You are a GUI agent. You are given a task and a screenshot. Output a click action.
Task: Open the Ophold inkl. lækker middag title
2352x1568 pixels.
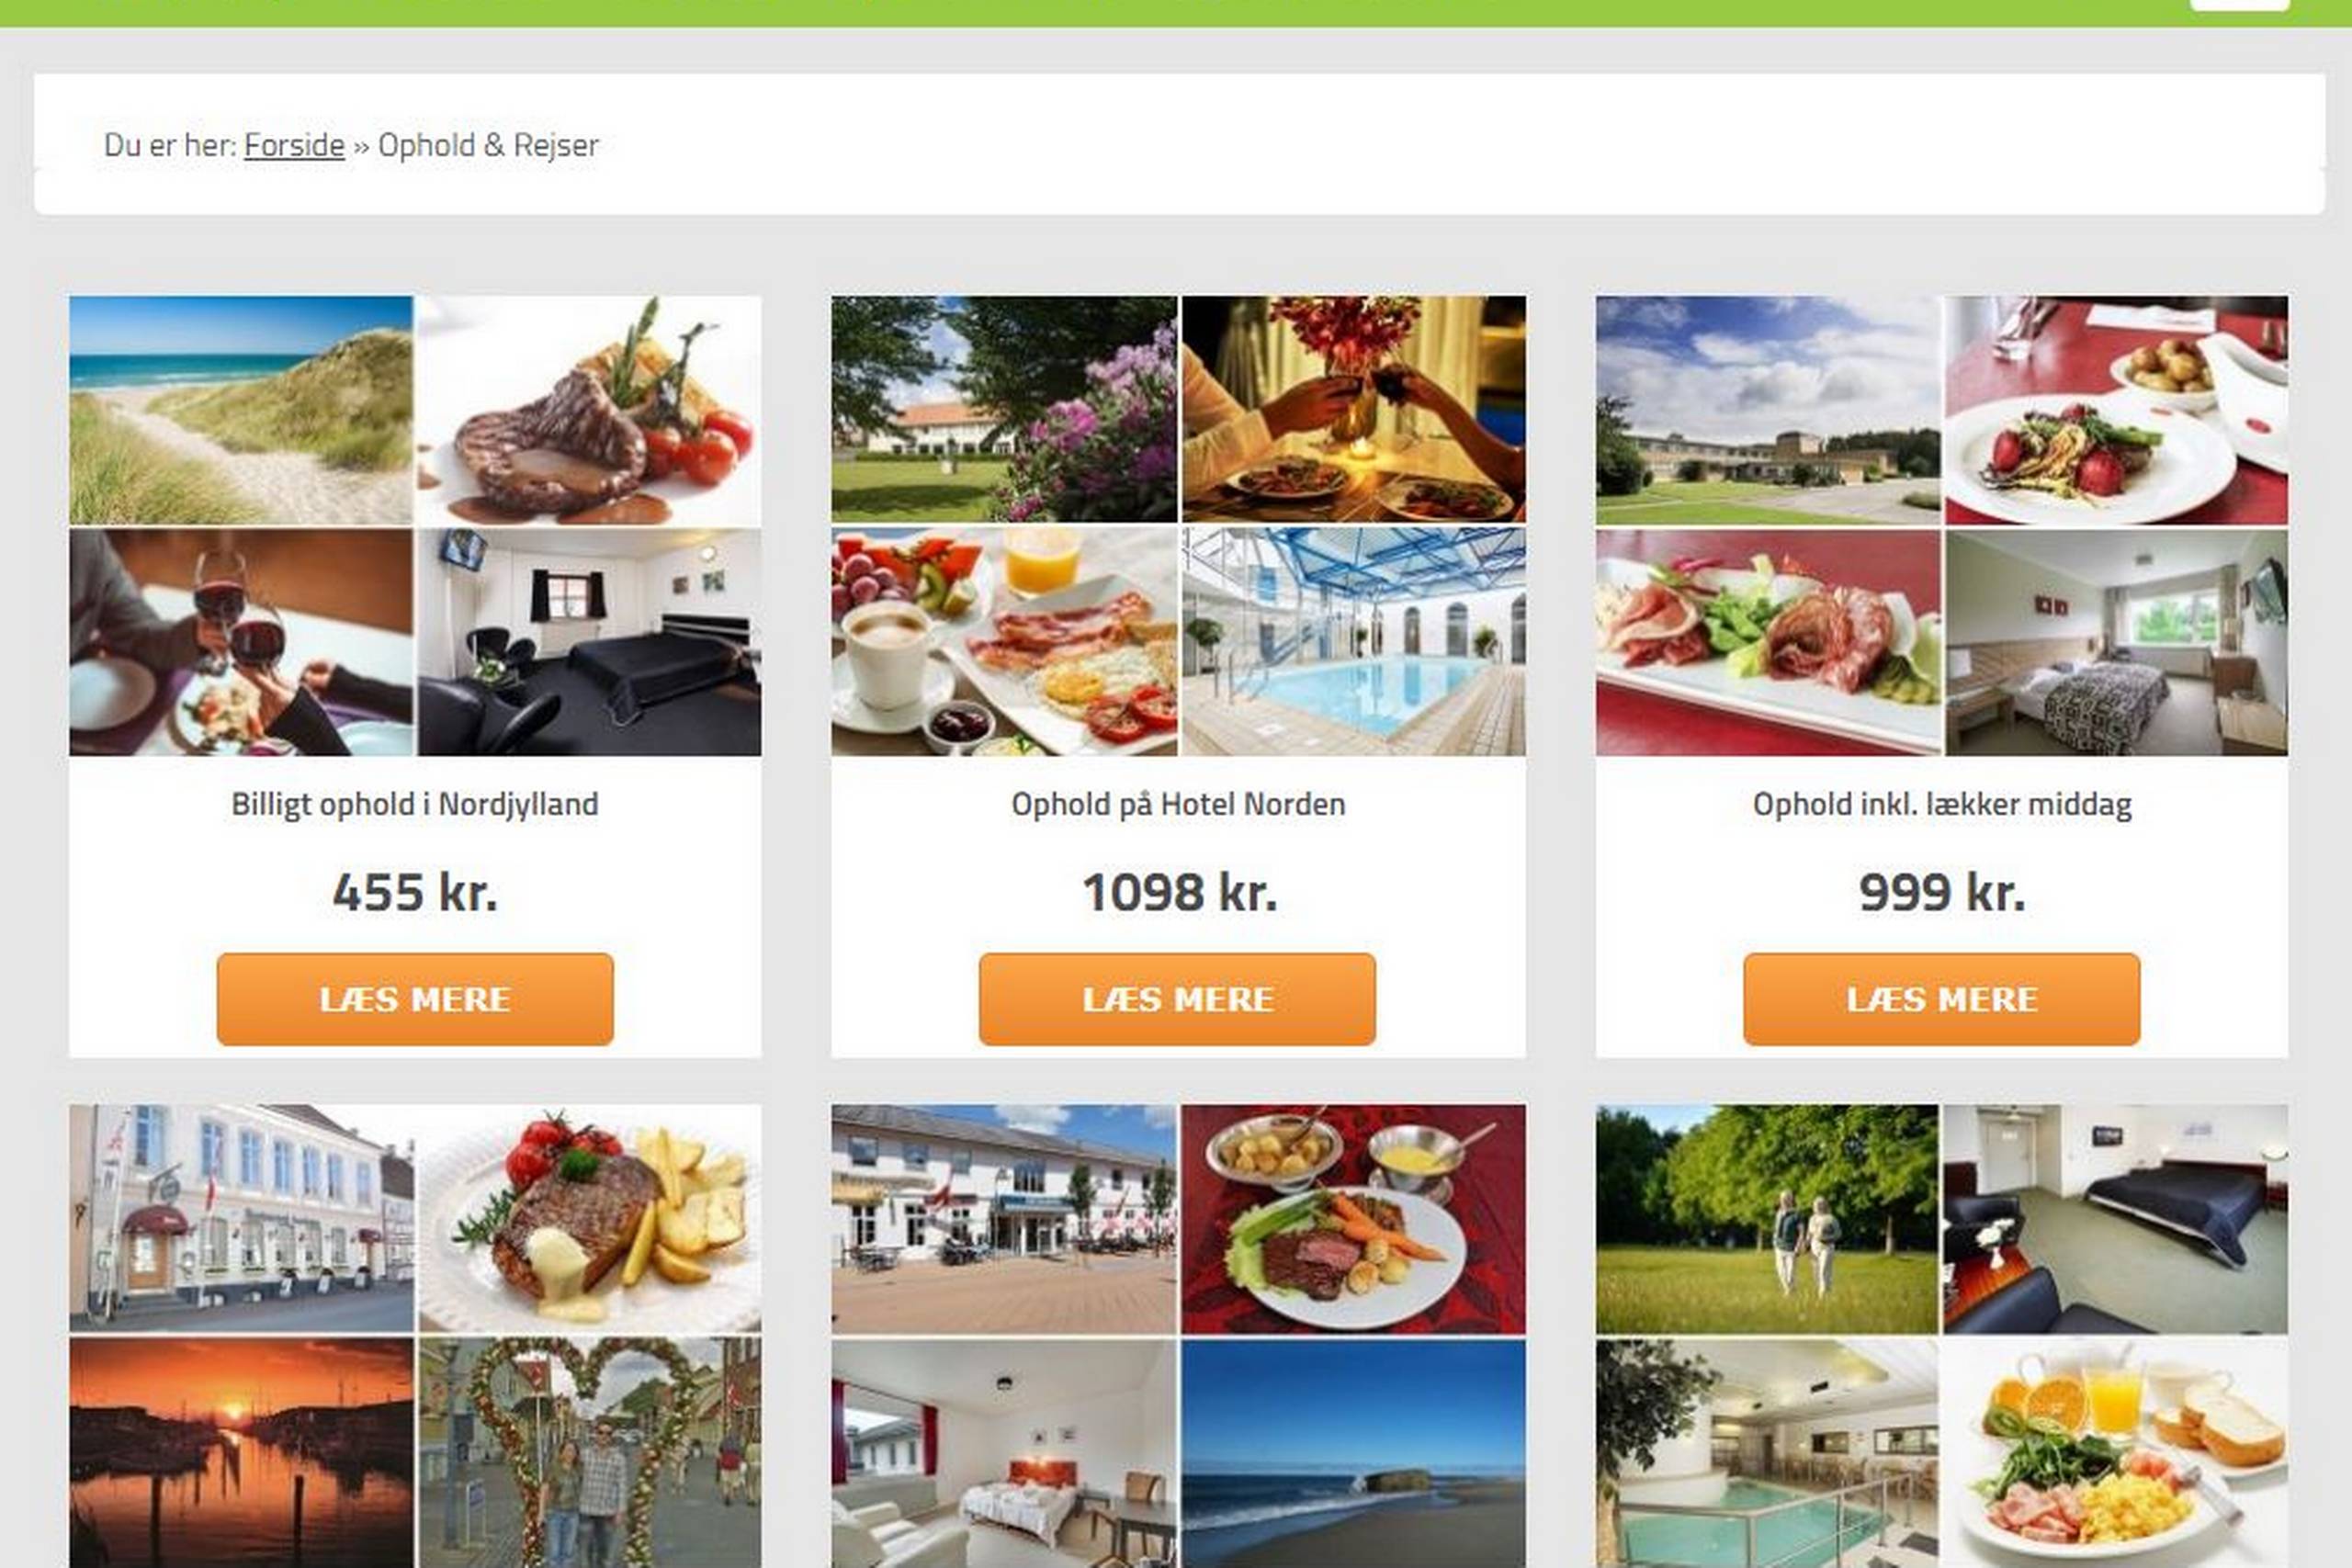tap(1942, 804)
